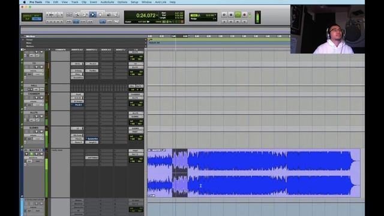The image size is (384, 216).
Task: Click the output level meter in toolbar
Action: (x=257, y=17)
